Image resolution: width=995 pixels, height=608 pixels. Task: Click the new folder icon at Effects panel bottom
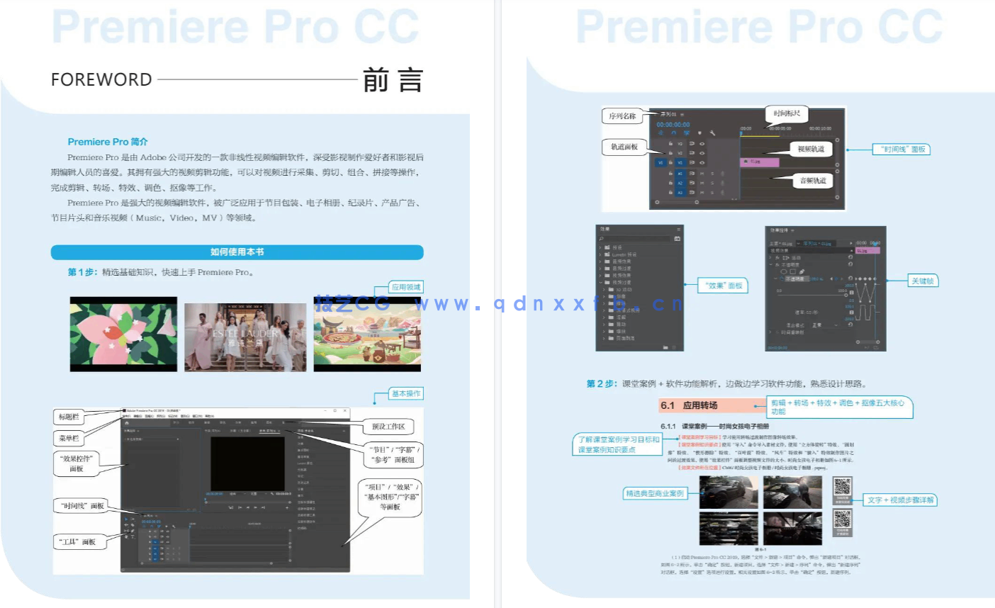pos(665,347)
